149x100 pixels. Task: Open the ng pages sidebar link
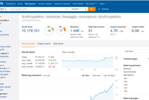pyautogui.click(x=4, y=74)
